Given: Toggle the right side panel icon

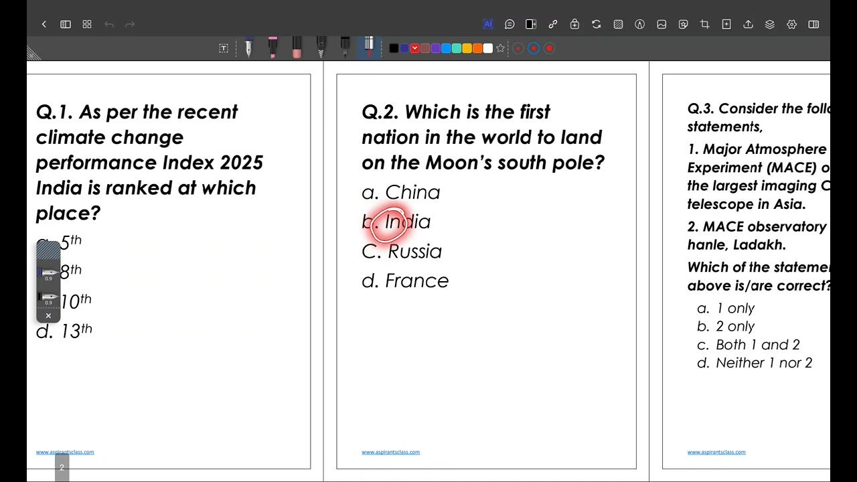Looking at the screenshot, I should (x=813, y=24).
